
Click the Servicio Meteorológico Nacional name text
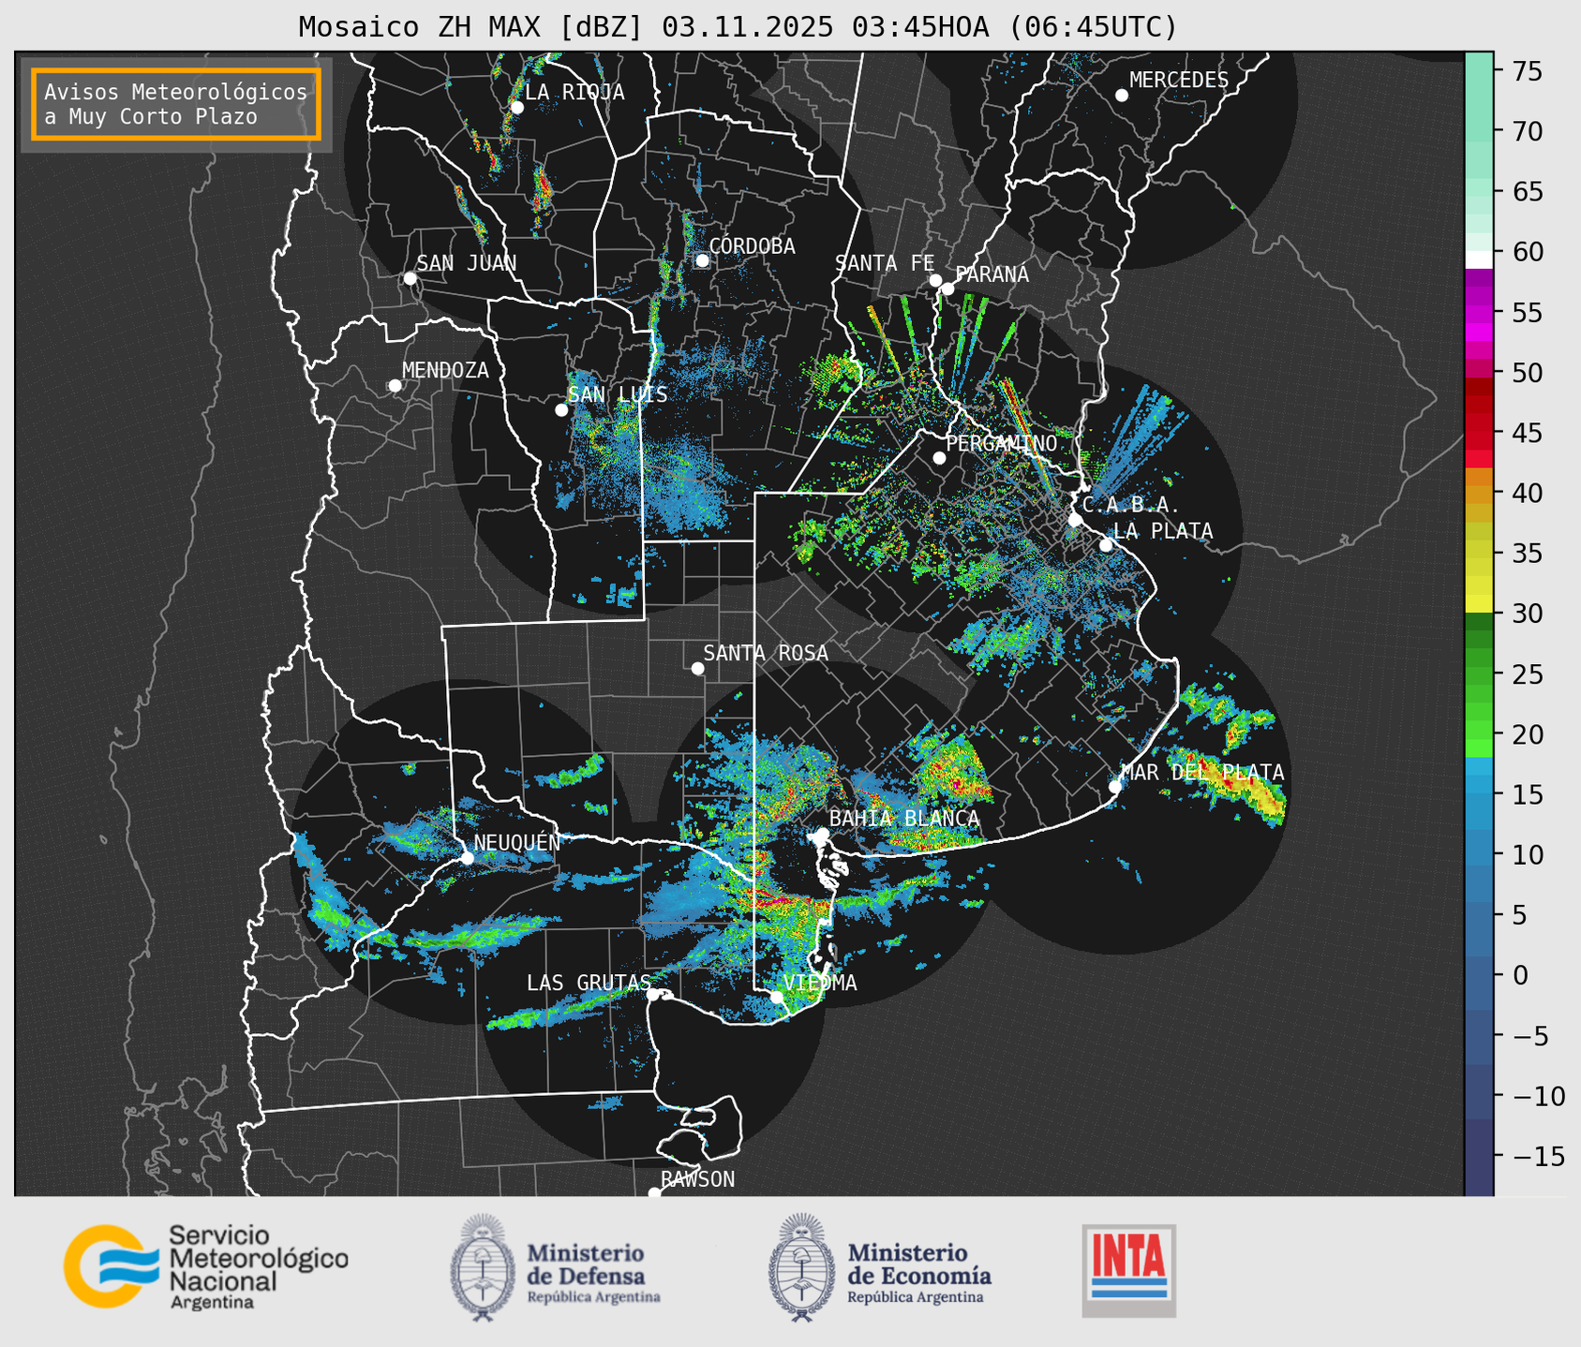tap(258, 1258)
